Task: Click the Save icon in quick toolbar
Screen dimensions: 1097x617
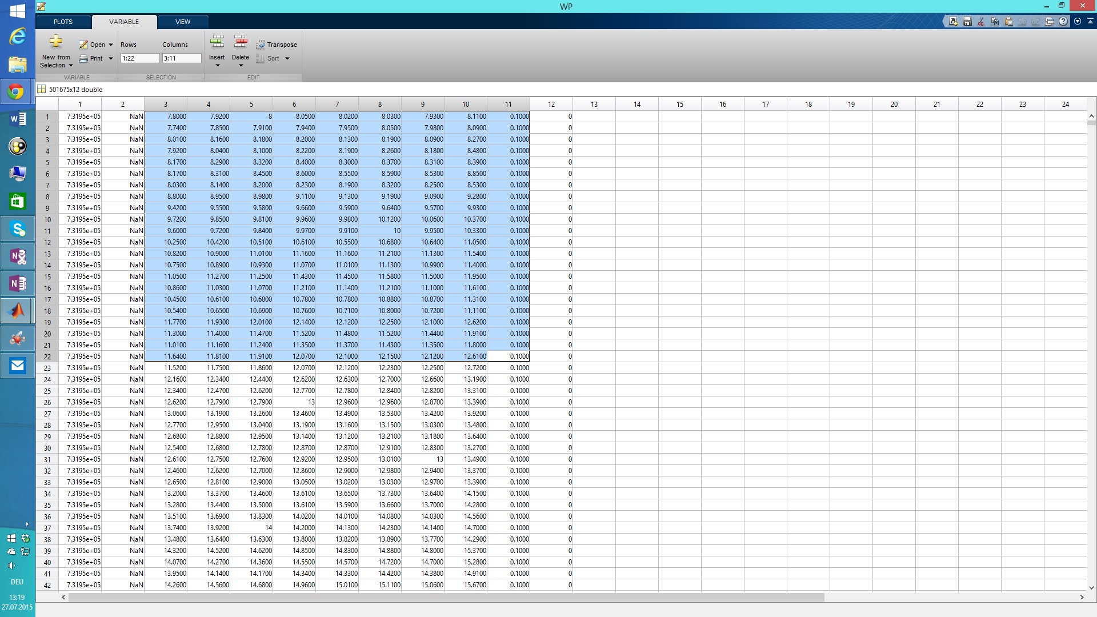Action: coord(967,22)
